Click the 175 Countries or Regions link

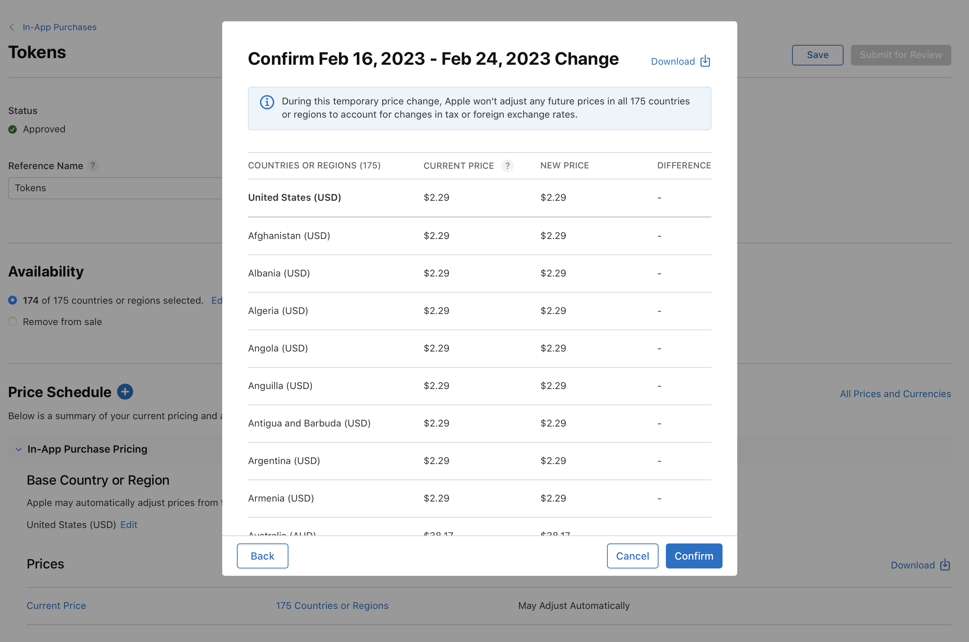click(x=332, y=606)
